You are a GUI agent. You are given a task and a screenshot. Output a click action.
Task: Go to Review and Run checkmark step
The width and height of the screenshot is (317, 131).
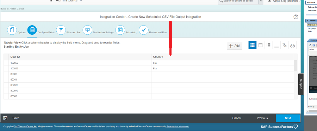144,30
